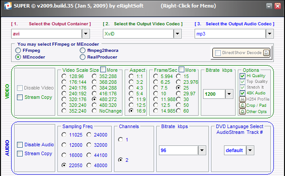Select the FFmpeg encoder option
Viewport: 285px width, 176px height.
pos(18,50)
